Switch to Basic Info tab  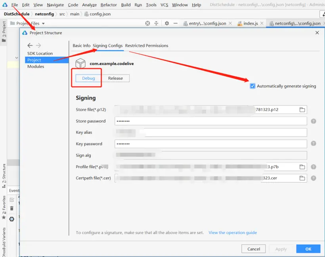82,46
